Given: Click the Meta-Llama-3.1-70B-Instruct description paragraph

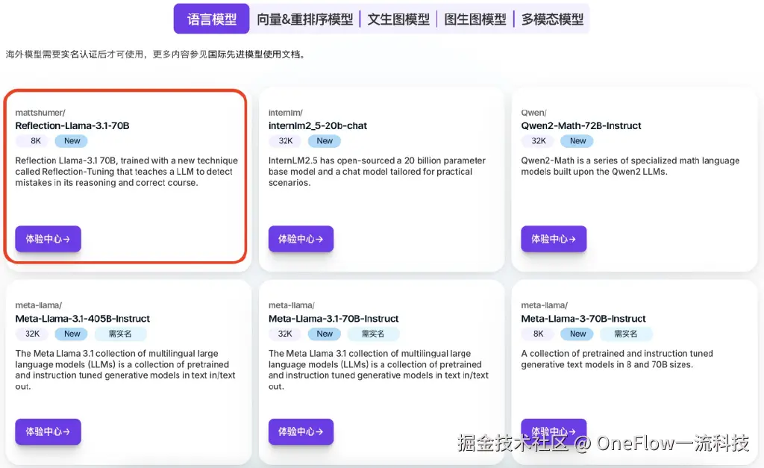Looking at the screenshot, I should point(378,370).
